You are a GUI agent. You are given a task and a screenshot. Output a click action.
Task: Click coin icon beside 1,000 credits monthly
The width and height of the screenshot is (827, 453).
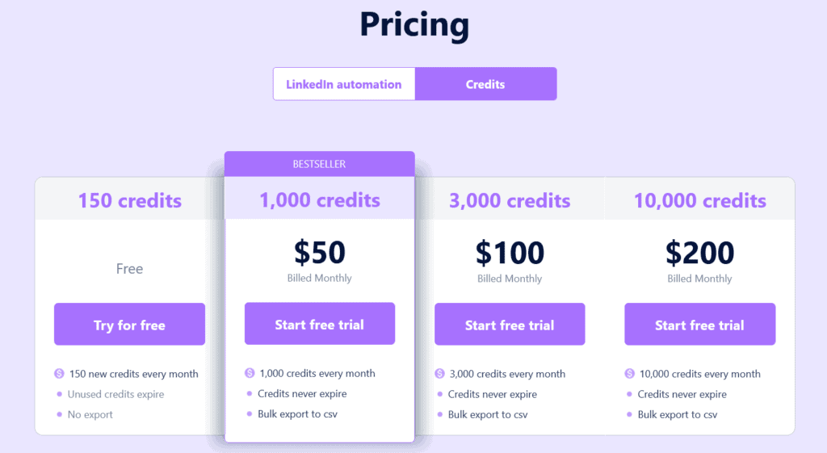click(x=250, y=373)
